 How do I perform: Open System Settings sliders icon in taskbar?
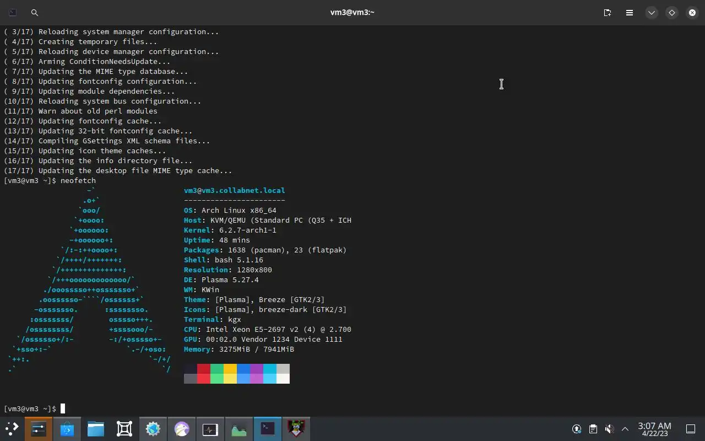[39, 429]
